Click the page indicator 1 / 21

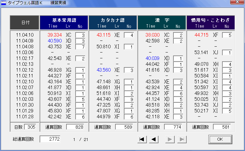(81, 139)
